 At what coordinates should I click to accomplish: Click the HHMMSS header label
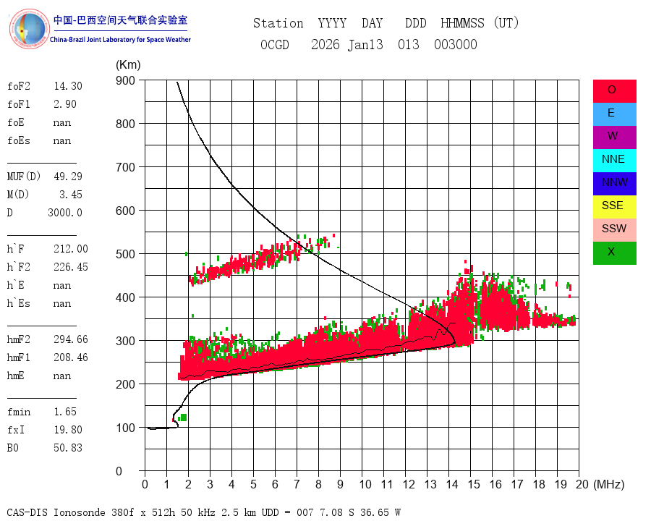pyautogui.click(x=462, y=23)
